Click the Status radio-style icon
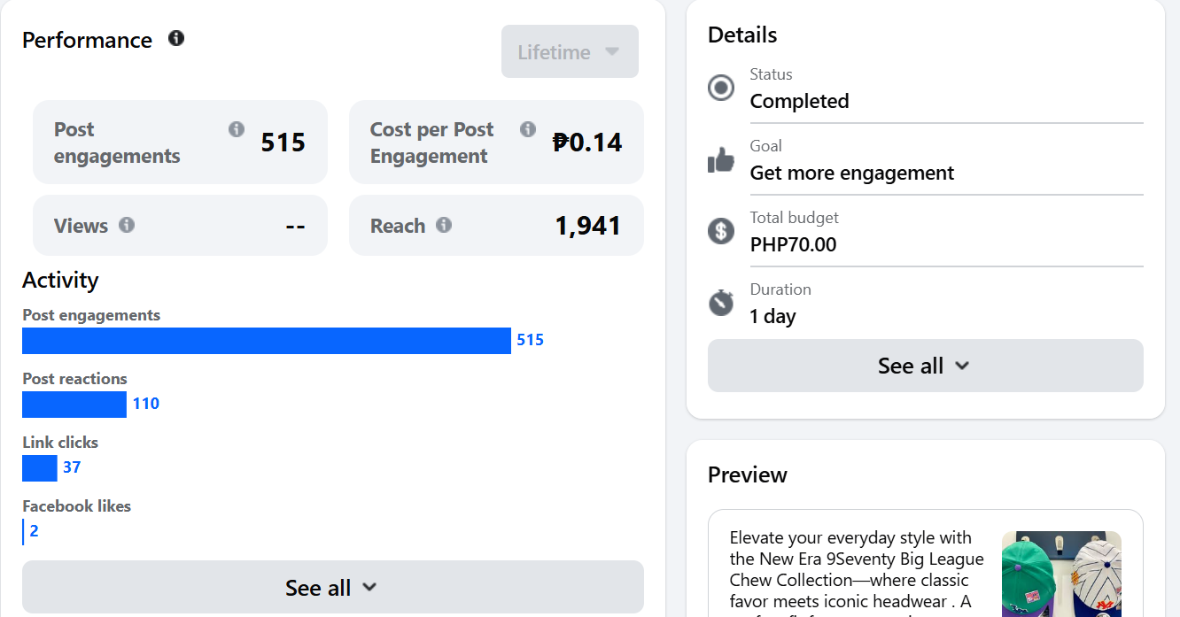This screenshot has height=617, width=1180. point(721,89)
